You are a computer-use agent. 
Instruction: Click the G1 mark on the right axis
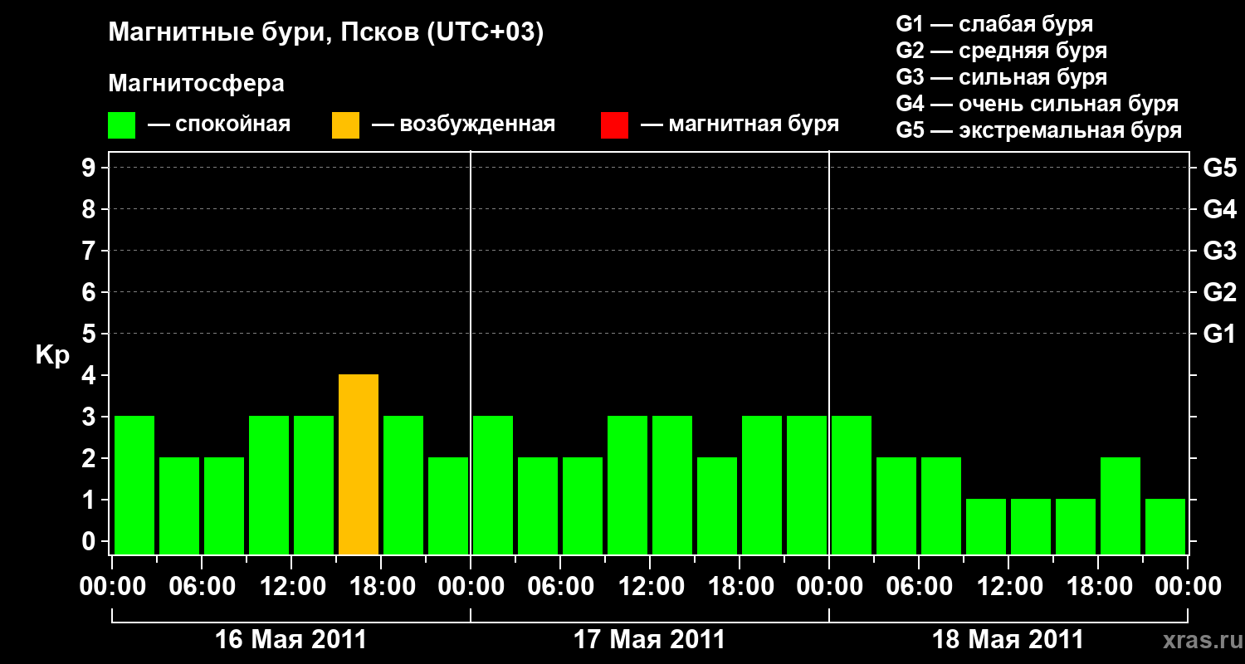tap(1219, 334)
